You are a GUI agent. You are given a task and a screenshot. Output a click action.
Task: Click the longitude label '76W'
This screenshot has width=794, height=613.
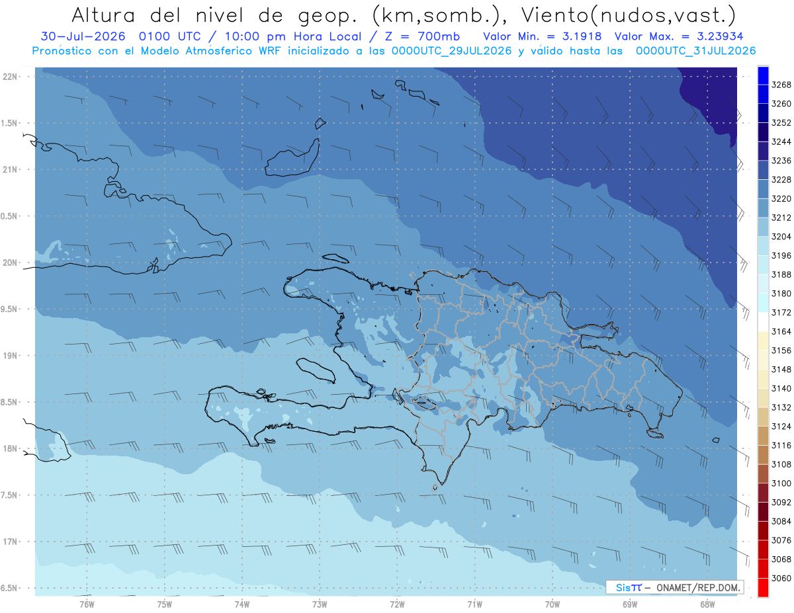87,604
